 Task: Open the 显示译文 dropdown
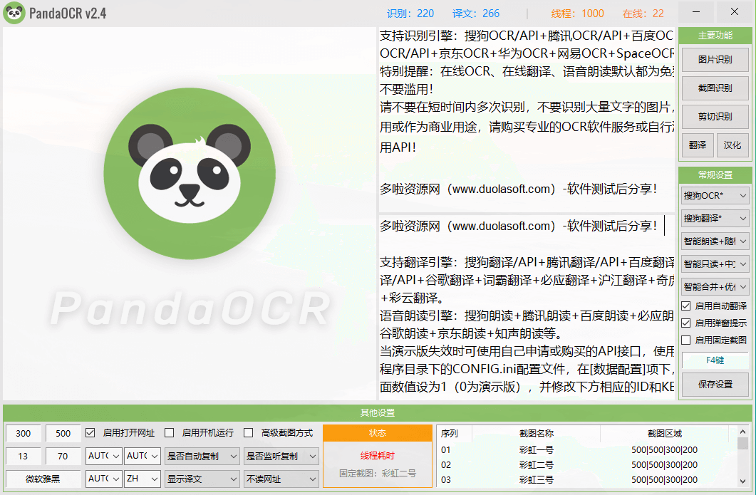click(202, 479)
